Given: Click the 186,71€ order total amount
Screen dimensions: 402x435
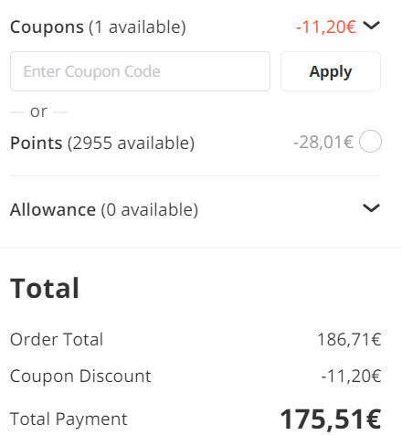Looking at the screenshot, I should pos(349,339).
